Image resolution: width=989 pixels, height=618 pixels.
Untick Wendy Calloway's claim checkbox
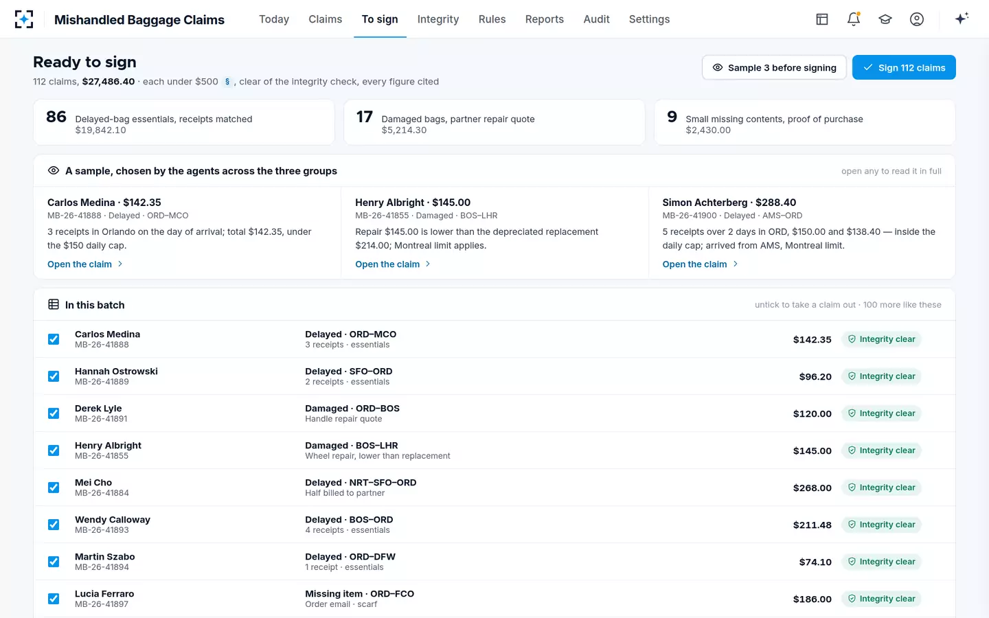click(54, 525)
